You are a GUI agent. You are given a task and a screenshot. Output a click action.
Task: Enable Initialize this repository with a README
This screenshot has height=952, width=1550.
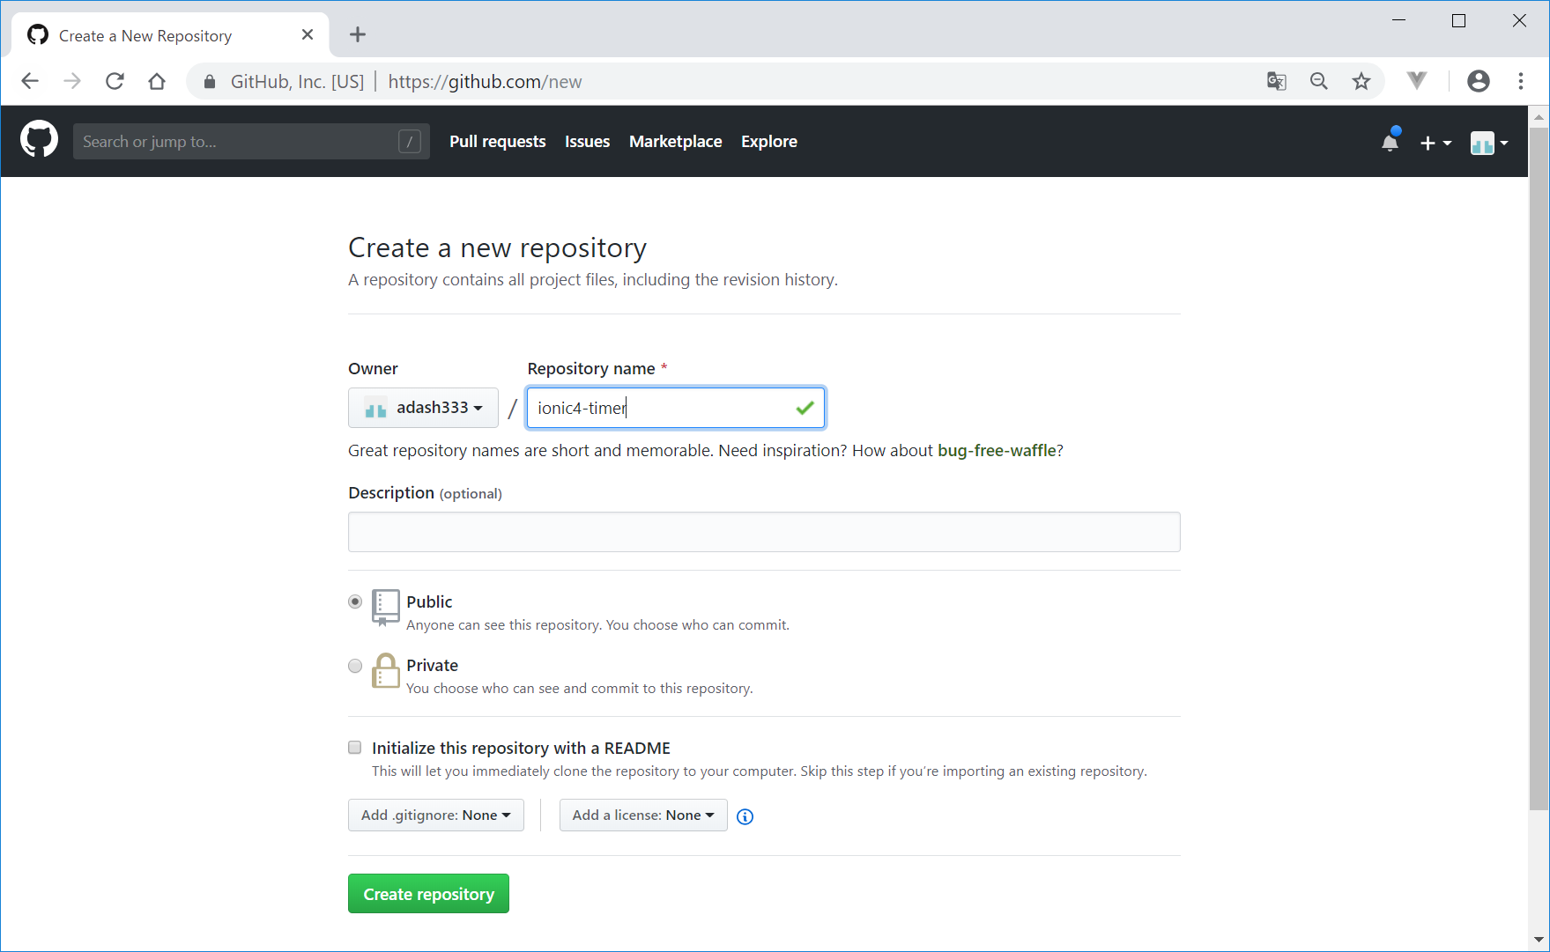pos(355,748)
